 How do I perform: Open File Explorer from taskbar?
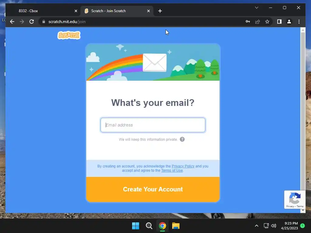176,226
